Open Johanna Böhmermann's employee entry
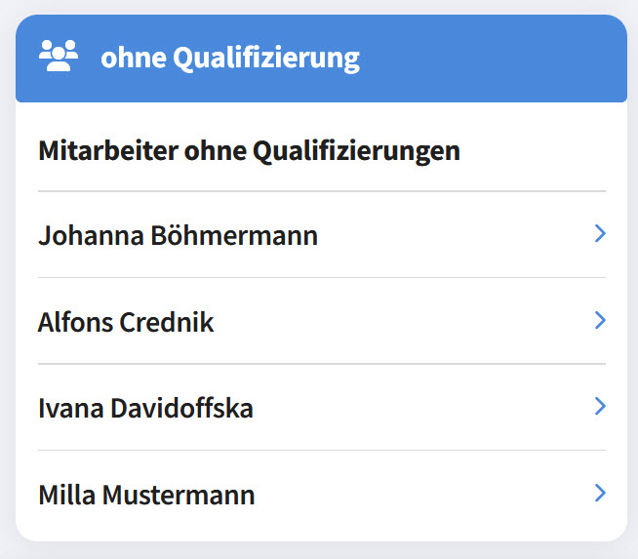 (x=321, y=235)
